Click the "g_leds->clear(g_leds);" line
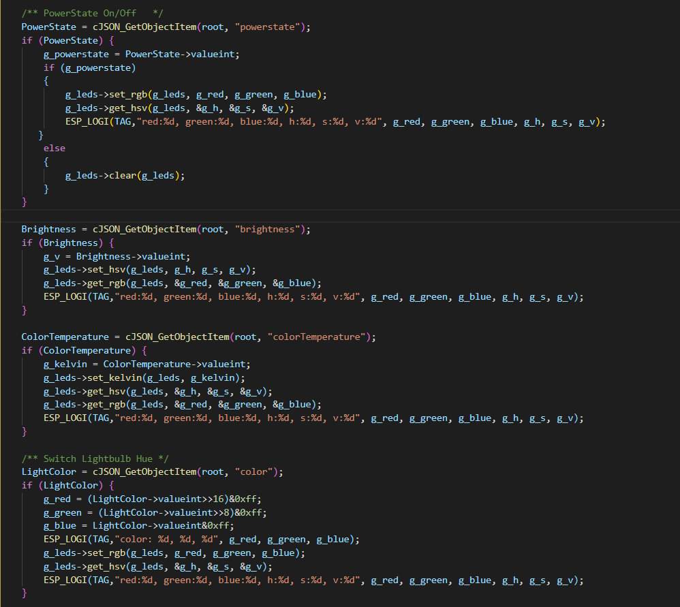Screen dimensions: 680x607 [x=125, y=176]
